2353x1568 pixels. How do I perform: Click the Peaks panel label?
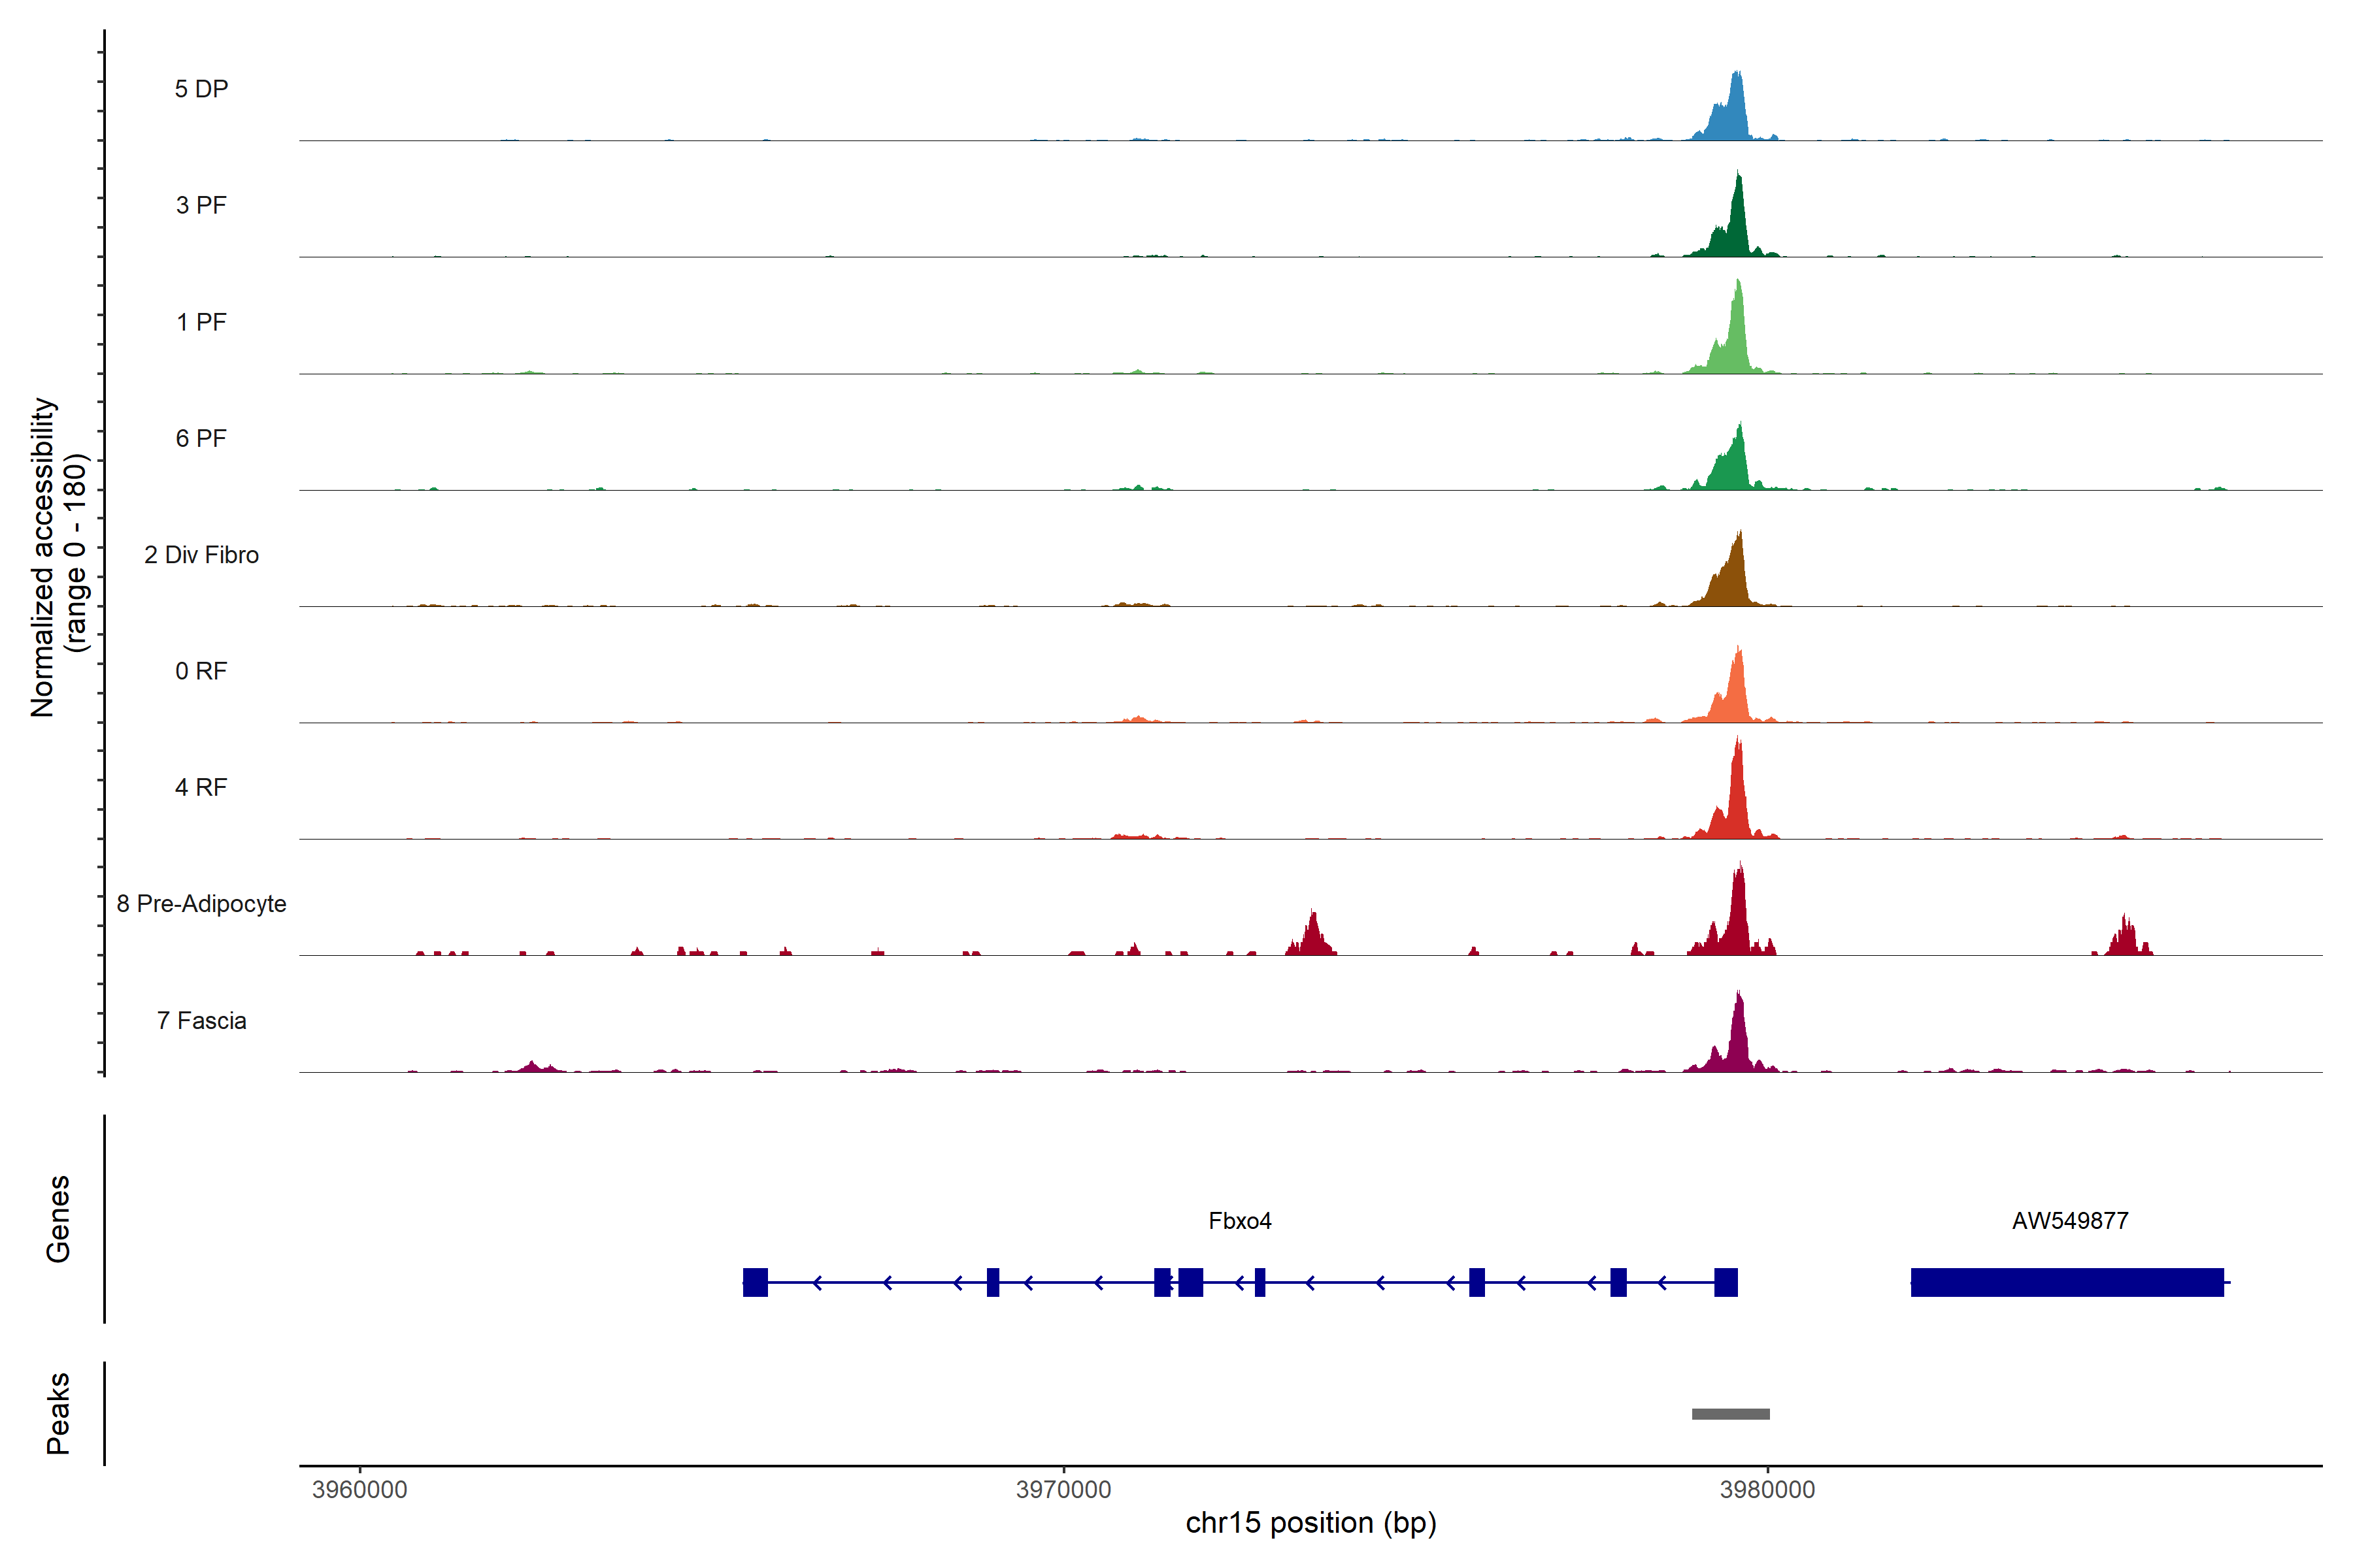58,1413
